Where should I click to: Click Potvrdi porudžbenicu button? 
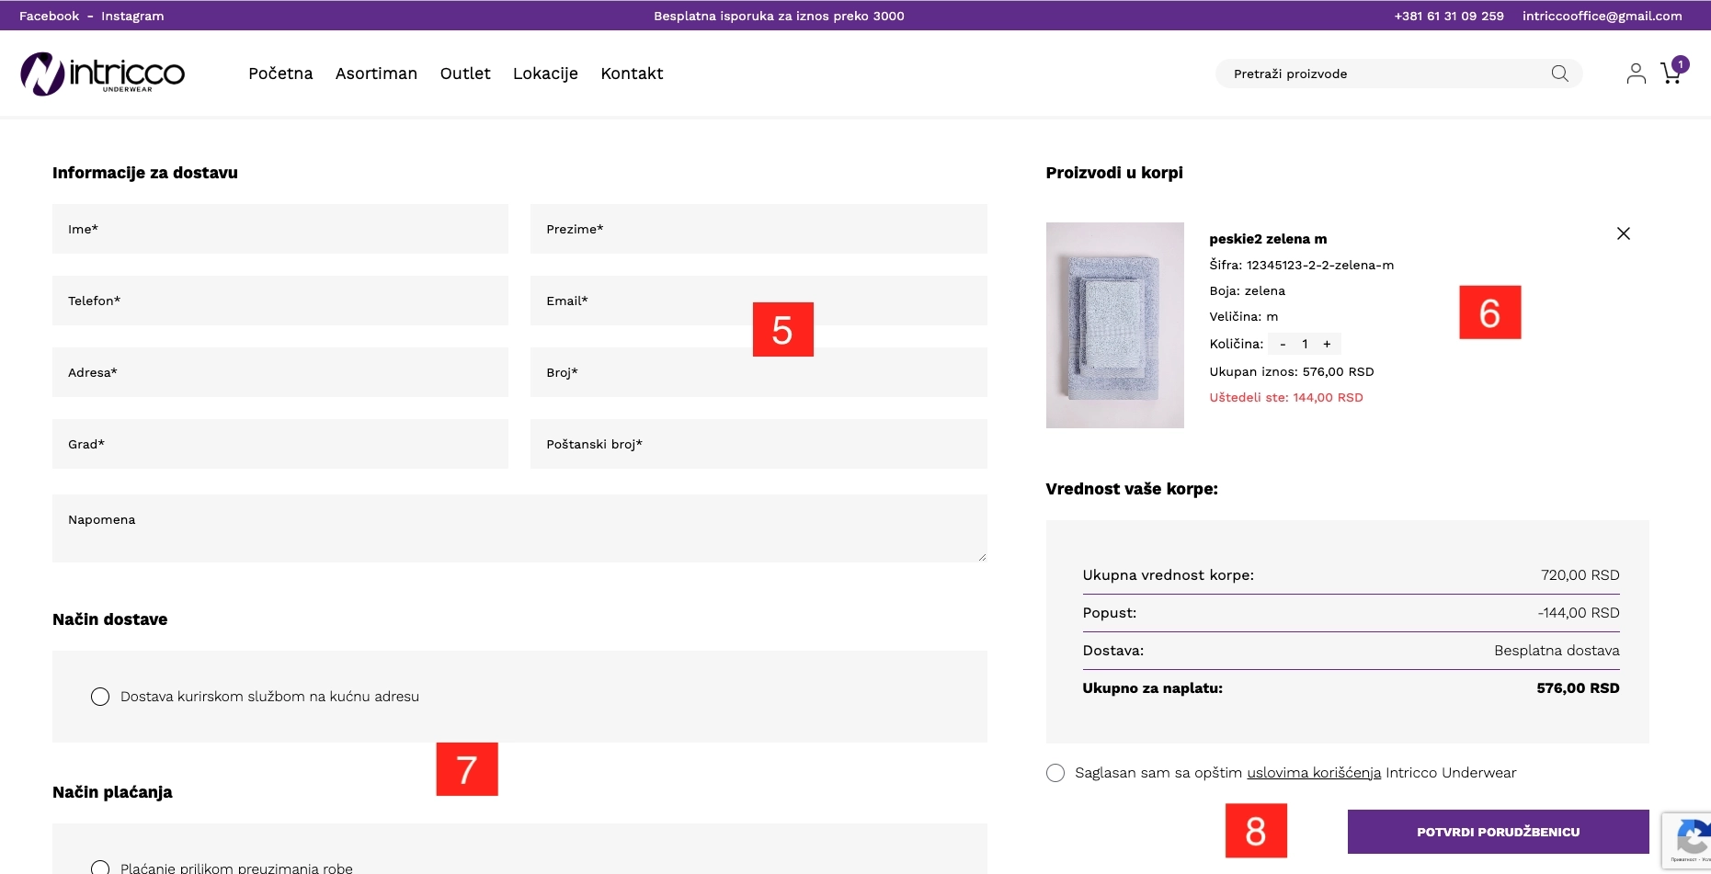(1498, 832)
